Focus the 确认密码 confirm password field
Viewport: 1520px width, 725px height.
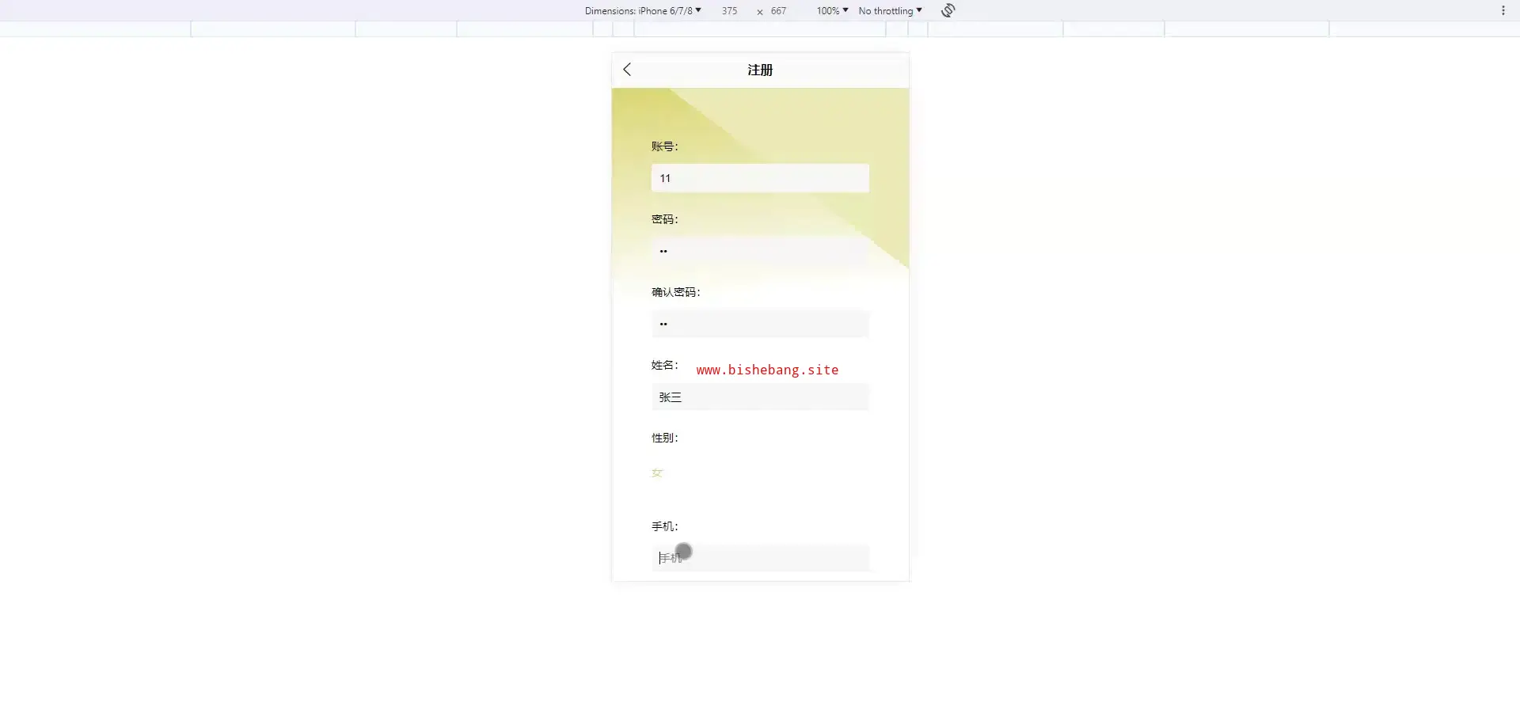[760, 324]
